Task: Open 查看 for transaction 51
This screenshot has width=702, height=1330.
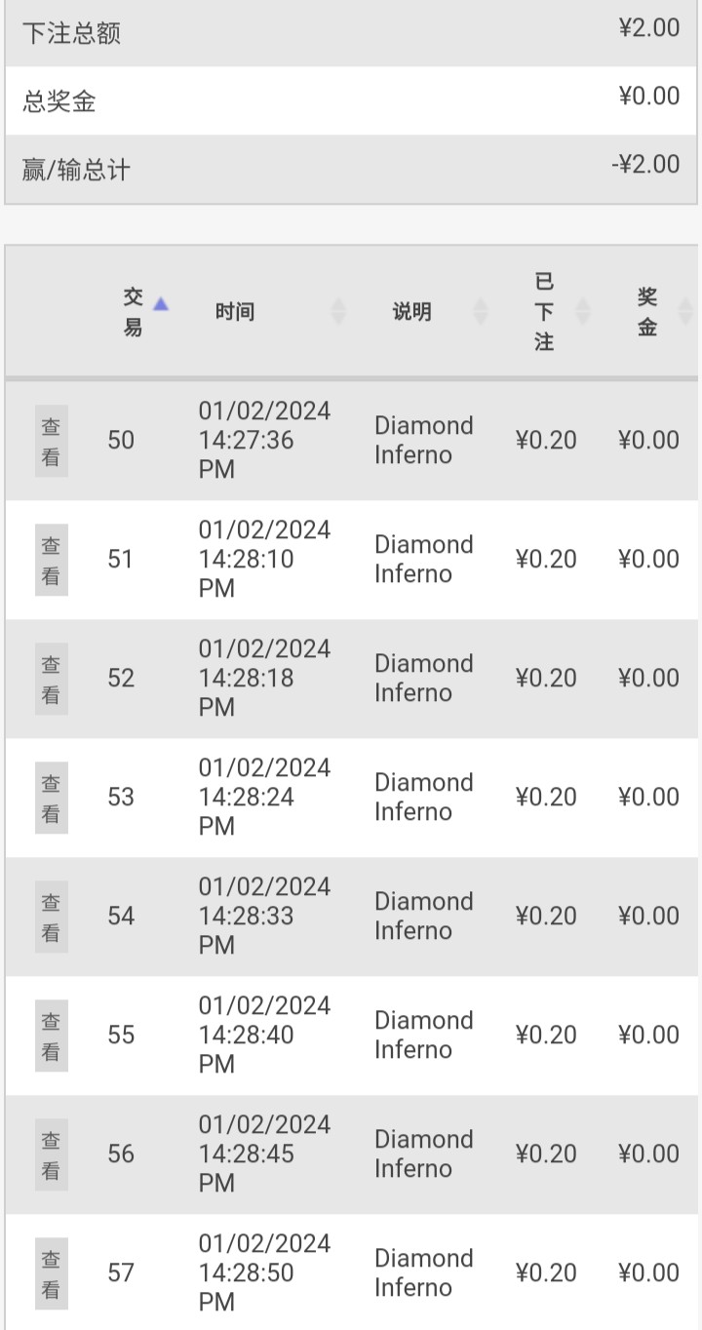Action: coord(51,561)
